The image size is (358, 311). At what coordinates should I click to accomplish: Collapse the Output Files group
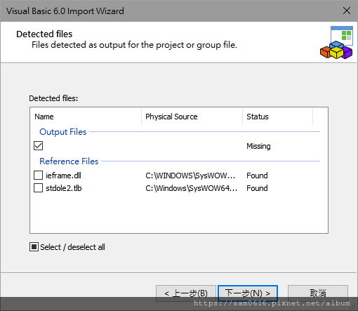click(x=63, y=132)
